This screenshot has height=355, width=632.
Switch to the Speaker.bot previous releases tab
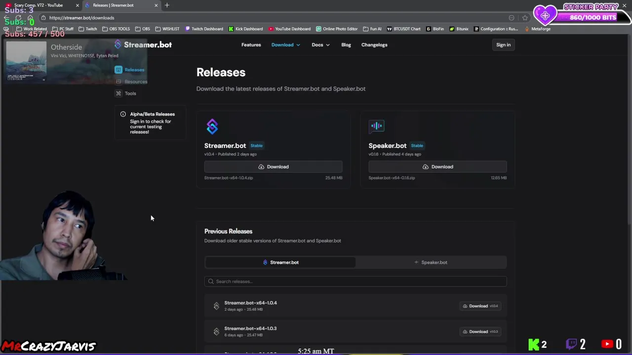[431, 262]
